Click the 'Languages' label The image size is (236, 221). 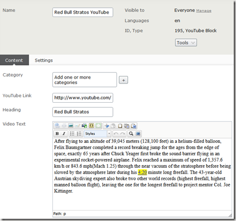click(137, 21)
